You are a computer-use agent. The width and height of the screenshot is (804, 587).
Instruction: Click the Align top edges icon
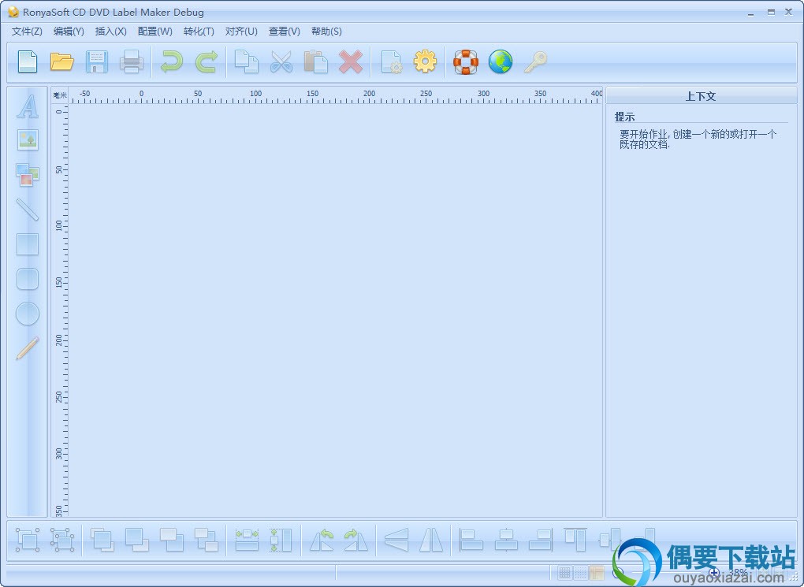575,540
